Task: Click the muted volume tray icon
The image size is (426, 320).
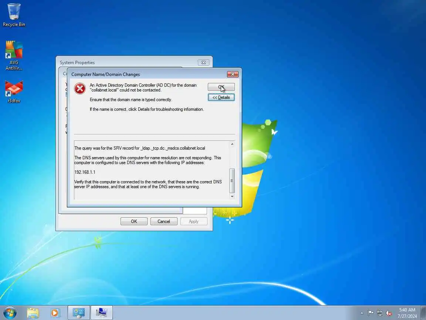Action: [x=389, y=313]
